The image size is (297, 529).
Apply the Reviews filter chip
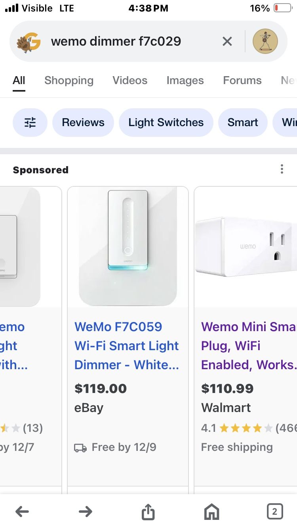tap(83, 122)
